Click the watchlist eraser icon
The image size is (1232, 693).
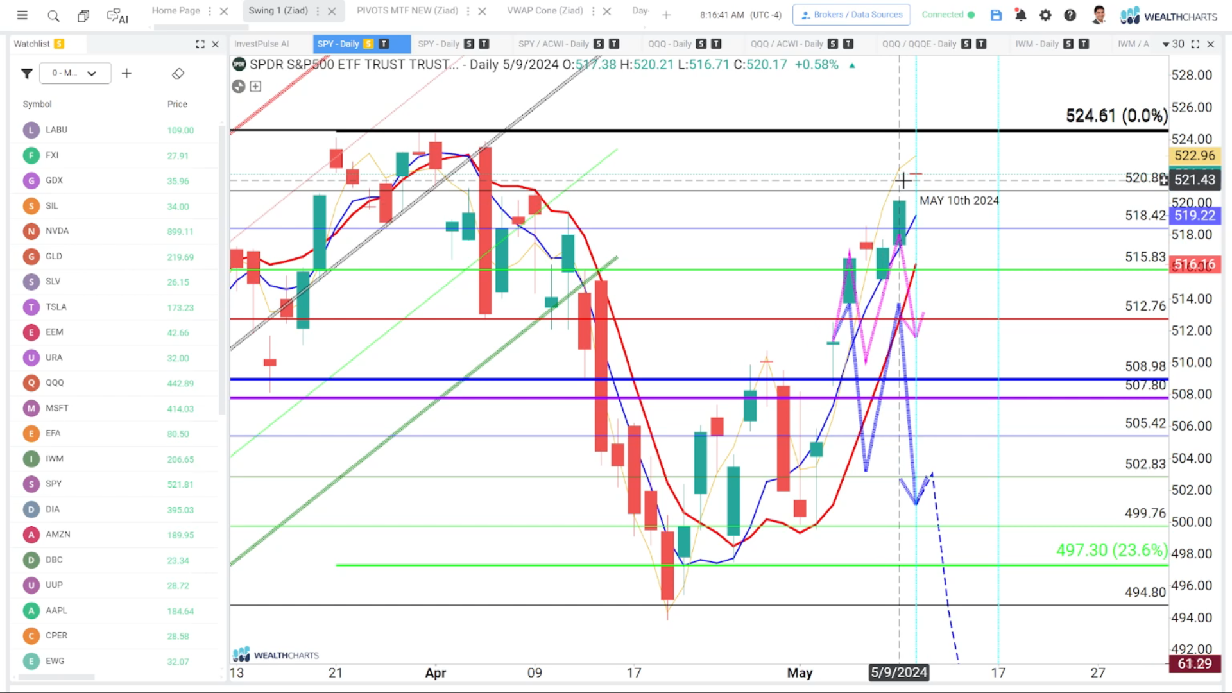178,73
